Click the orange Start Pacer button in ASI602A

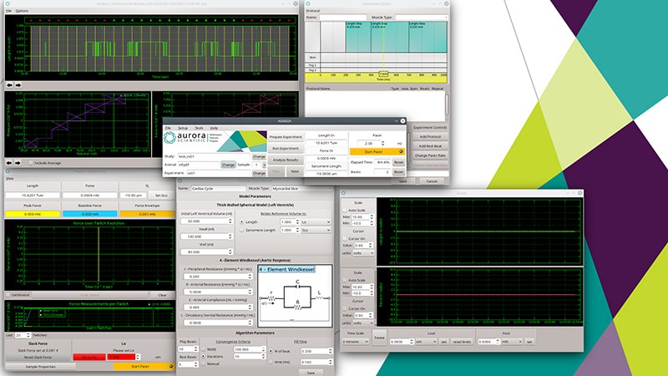[377, 152]
